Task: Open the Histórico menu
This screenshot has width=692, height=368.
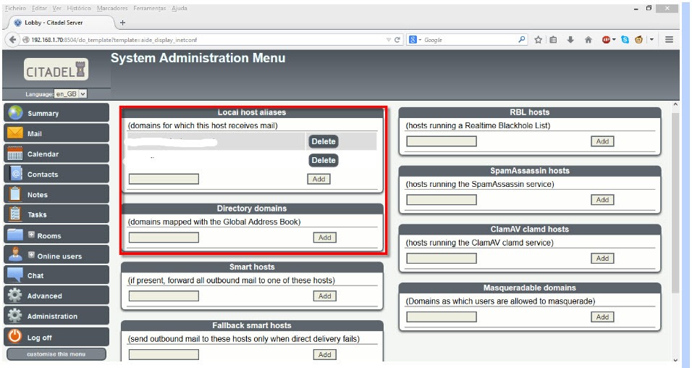Action: [x=78, y=8]
